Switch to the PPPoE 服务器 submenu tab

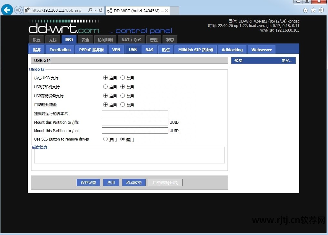(91, 50)
